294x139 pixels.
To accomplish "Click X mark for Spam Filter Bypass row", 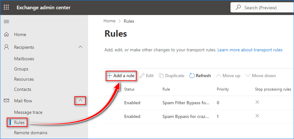I will (x=257, y=102).
